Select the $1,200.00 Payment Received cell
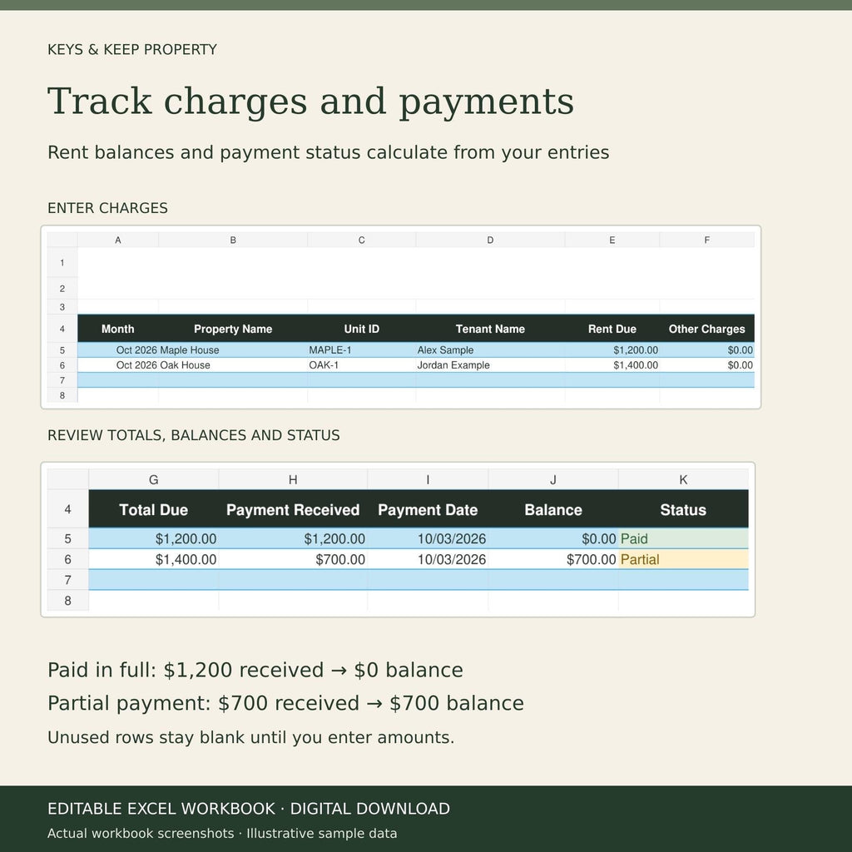Viewport: 852px width, 852px height. (x=293, y=538)
